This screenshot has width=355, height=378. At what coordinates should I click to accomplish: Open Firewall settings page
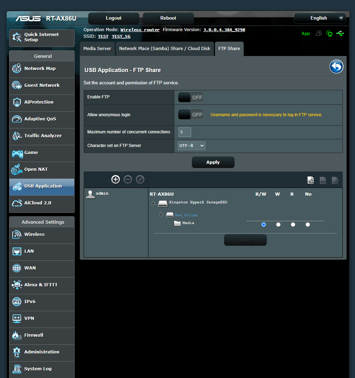(42, 336)
